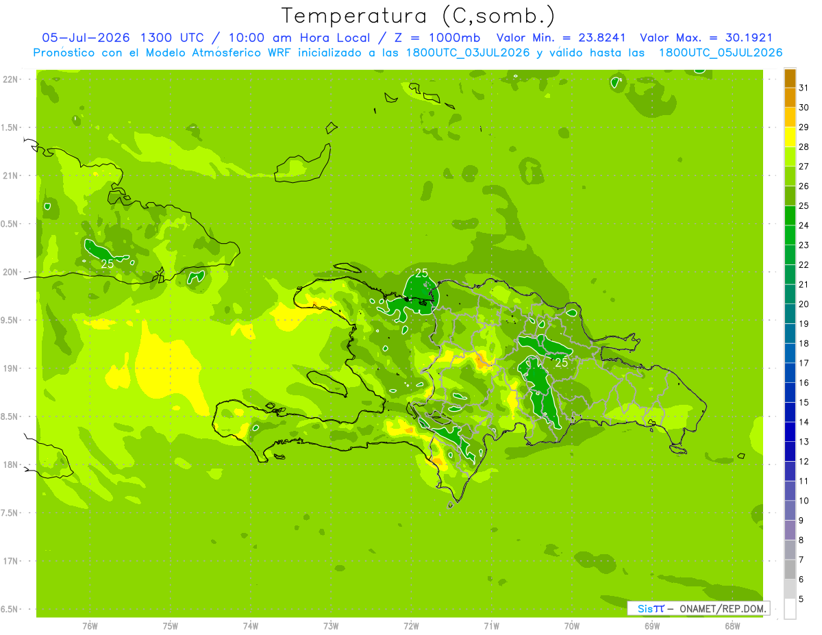
Task: Click the legend value '5'
Action: [801, 599]
